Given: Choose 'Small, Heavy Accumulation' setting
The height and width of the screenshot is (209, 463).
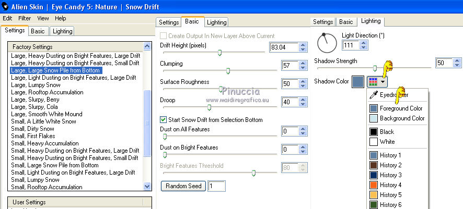Looking at the screenshot, I should click(x=45, y=143).
